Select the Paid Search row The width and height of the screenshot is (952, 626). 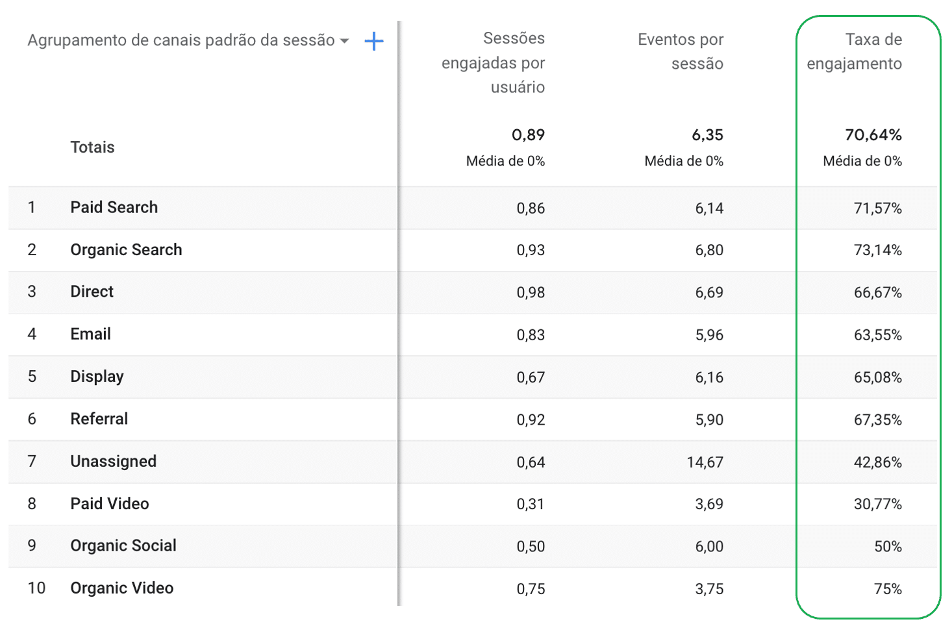(114, 208)
